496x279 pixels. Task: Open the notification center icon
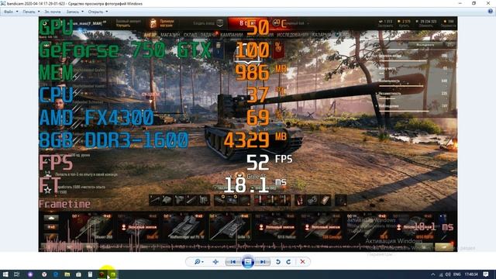tap(486, 274)
